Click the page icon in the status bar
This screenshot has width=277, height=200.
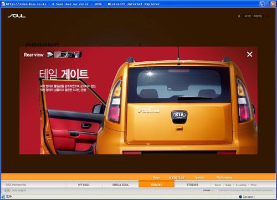tap(3, 197)
